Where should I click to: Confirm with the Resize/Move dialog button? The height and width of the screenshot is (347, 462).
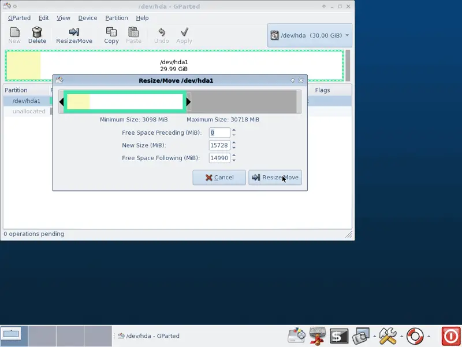[x=275, y=178]
